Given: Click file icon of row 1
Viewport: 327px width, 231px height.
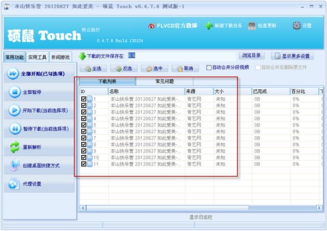Looking at the screenshot, I should (90, 99).
